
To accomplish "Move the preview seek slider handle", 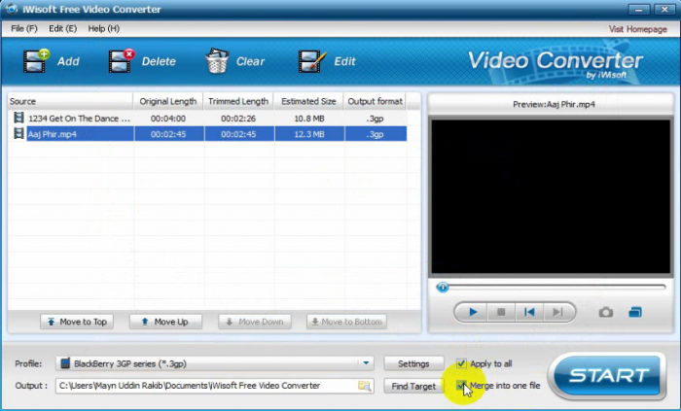I will click(442, 287).
